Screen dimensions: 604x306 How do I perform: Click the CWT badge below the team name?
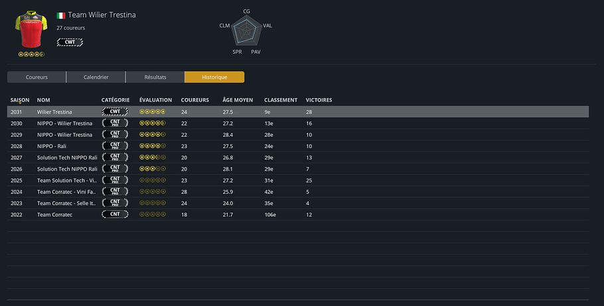[x=70, y=42]
